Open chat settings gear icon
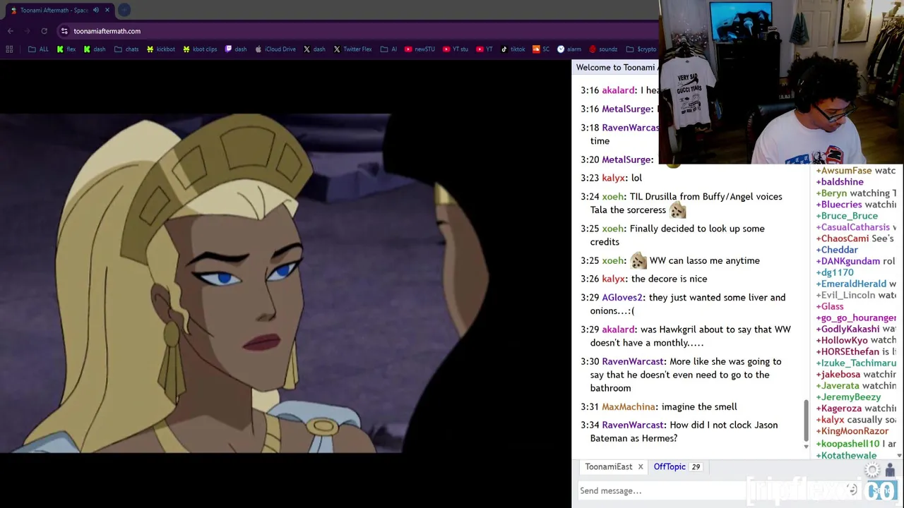 (873, 471)
